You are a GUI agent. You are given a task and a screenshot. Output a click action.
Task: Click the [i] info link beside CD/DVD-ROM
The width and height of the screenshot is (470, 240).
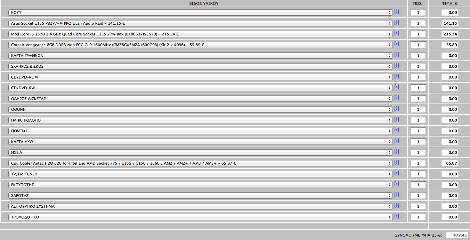[x=397, y=76]
